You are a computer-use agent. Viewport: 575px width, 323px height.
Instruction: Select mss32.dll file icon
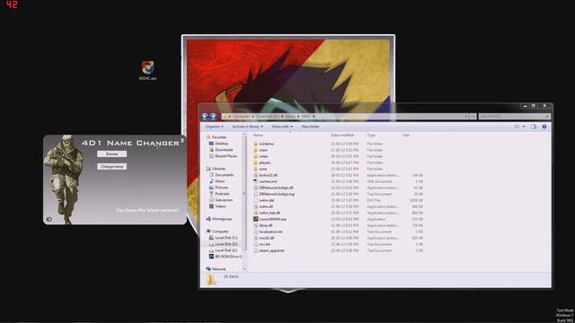point(255,238)
